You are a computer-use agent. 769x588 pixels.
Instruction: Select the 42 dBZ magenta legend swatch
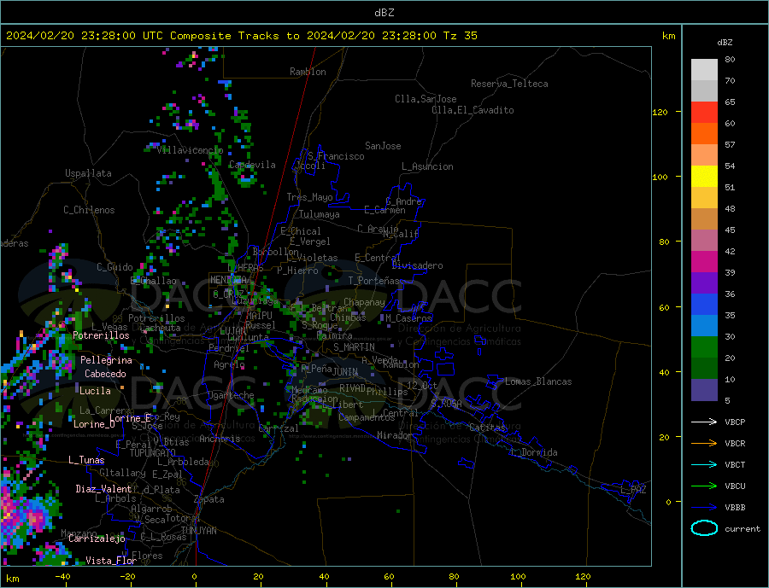click(x=704, y=262)
